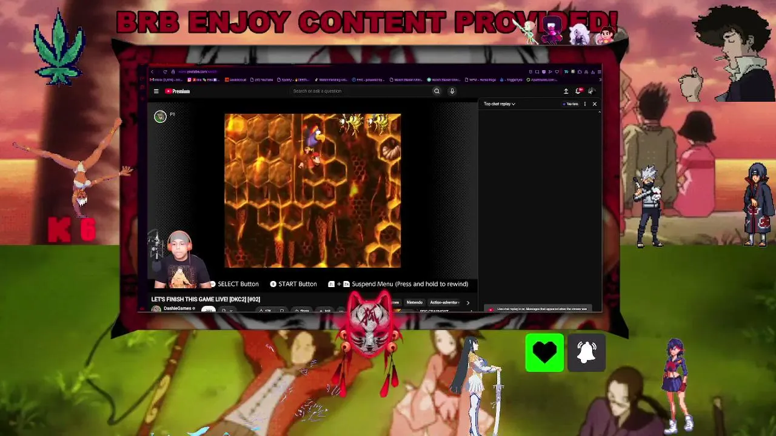The width and height of the screenshot is (776, 436).
Task: Click the YouTube search magnifier button
Action: [x=436, y=91]
